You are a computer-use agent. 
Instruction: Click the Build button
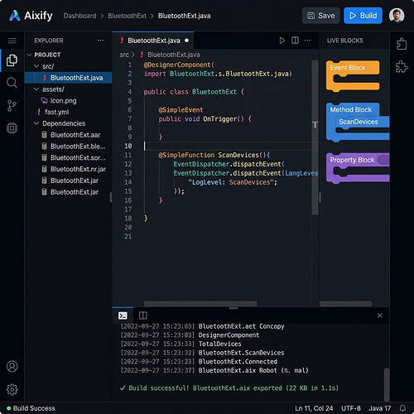363,16
